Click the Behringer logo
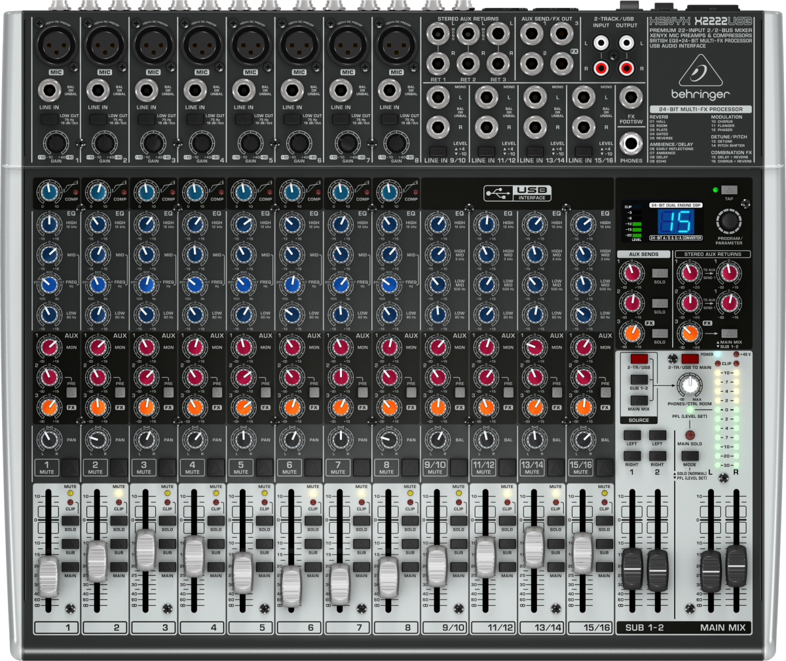Screen dimensions: 786x661 coord(700,80)
